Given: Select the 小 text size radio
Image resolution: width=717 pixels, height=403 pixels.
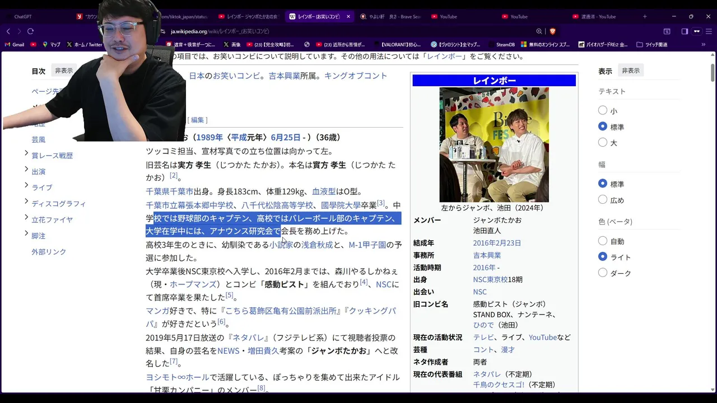Looking at the screenshot, I should 603,111.
